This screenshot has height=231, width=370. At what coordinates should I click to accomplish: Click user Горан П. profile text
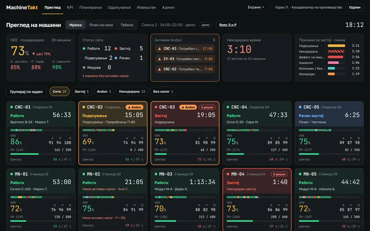pyautogui.click(x=308, y=7)
